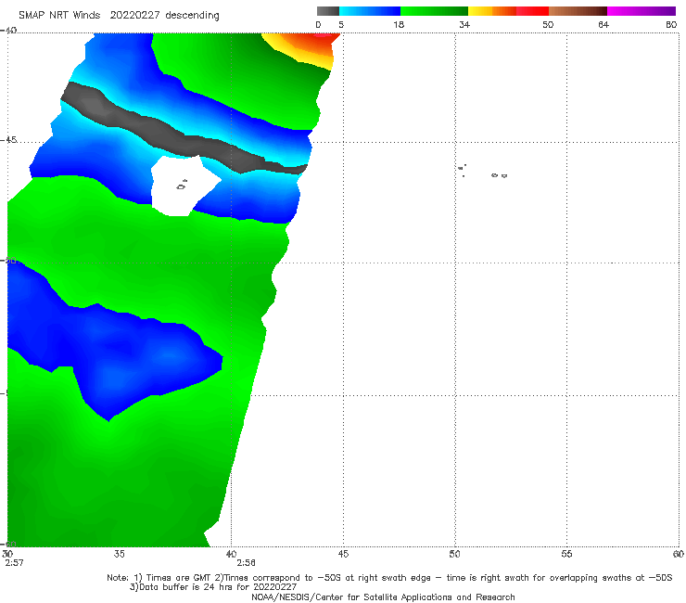
Task: Select the gray segment of the color bar
Action: click(x=328, y=11)
